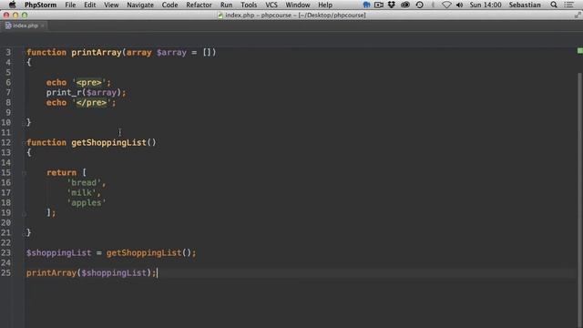Click line number 12 in the gutter
This screenshot has width=583, height=328.
coord(6,142)
